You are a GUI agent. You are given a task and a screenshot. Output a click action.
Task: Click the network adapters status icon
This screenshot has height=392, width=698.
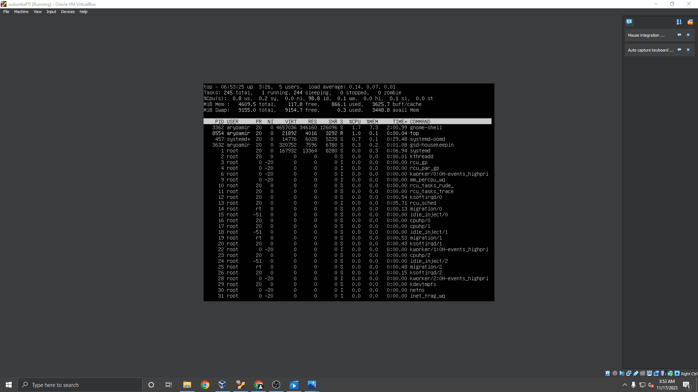point(629,373)
